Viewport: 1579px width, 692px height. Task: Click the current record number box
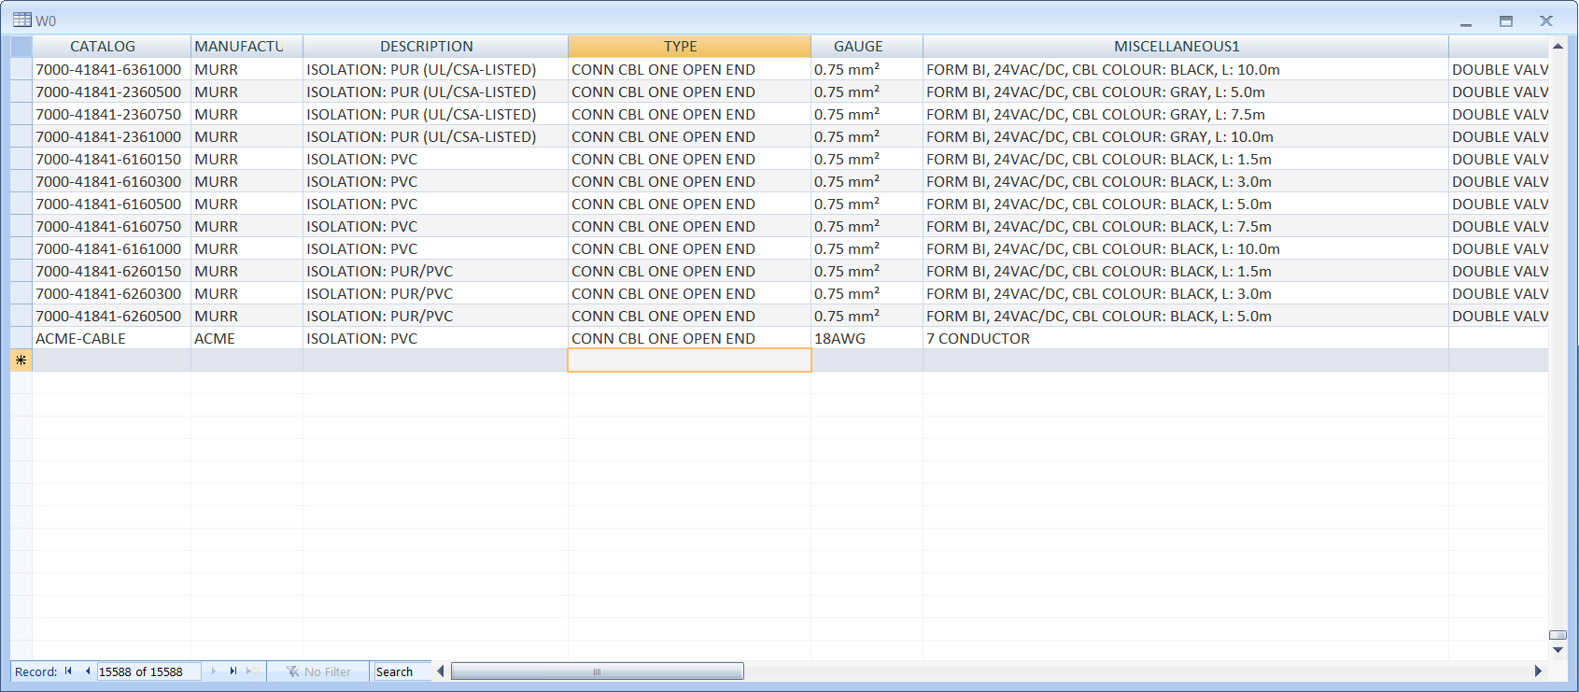[x=148, y=671]
